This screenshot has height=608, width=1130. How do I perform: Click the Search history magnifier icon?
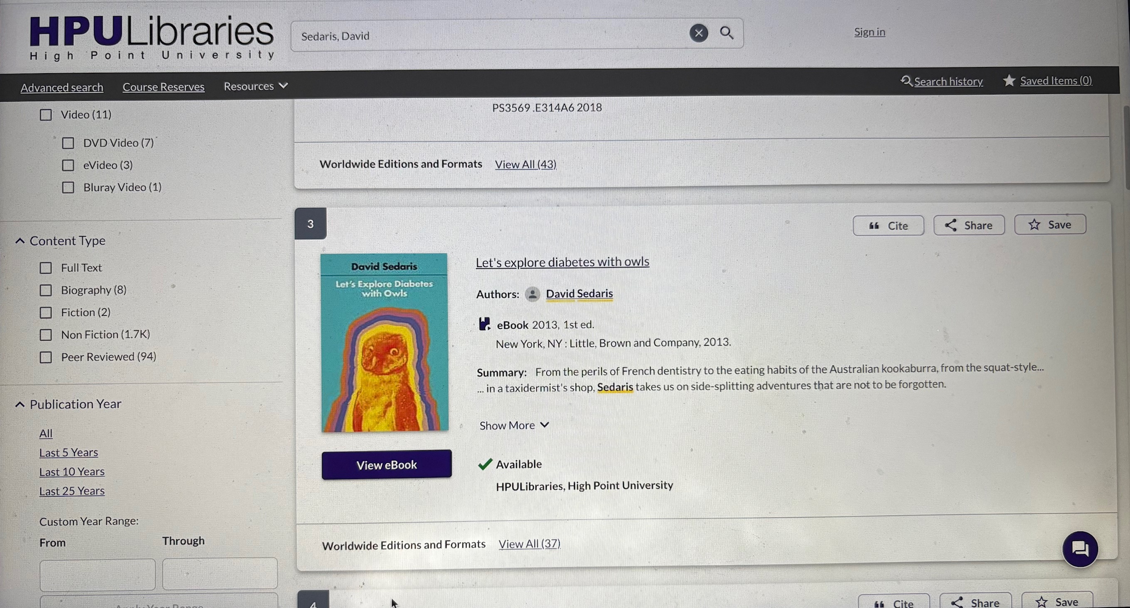[x=906, y=81]
